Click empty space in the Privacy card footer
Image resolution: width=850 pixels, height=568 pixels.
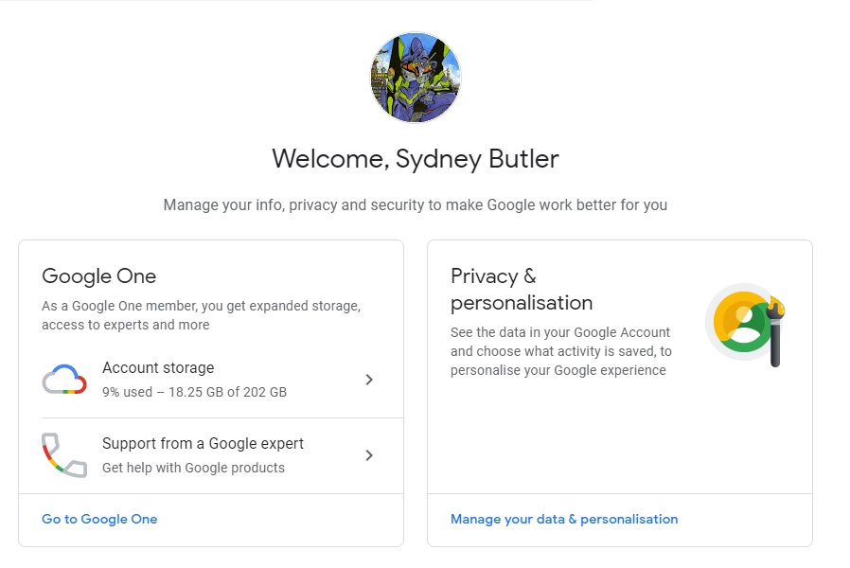748,520
